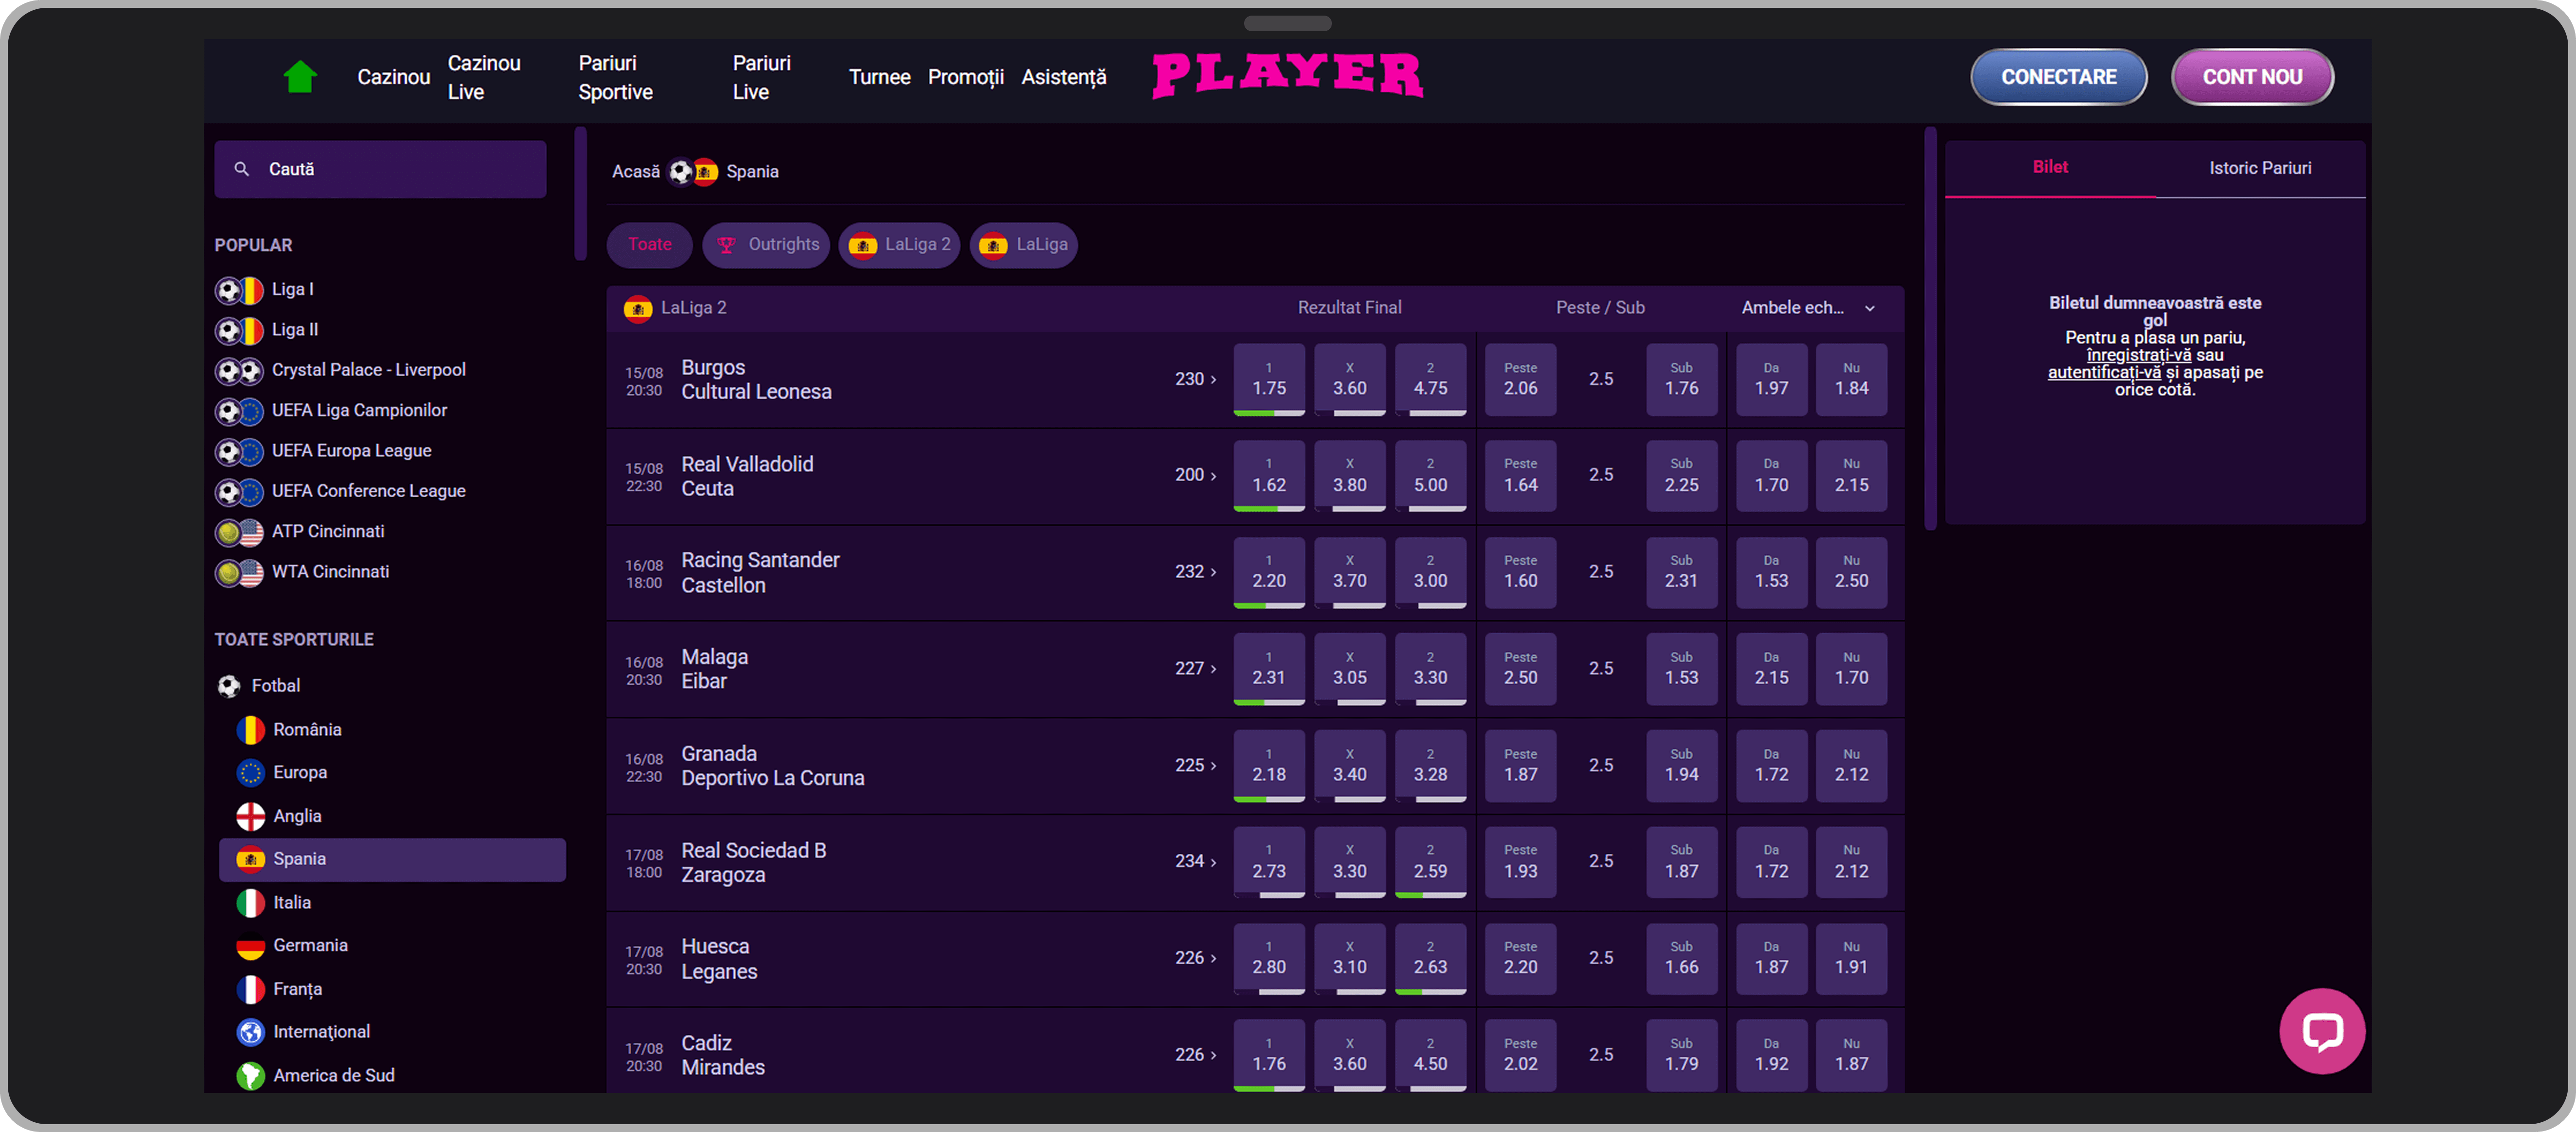This screenshot has width=2576, height=1132.
Task: Select odds 1.75 for Burgos win
Action: (x=1268, y=379)
